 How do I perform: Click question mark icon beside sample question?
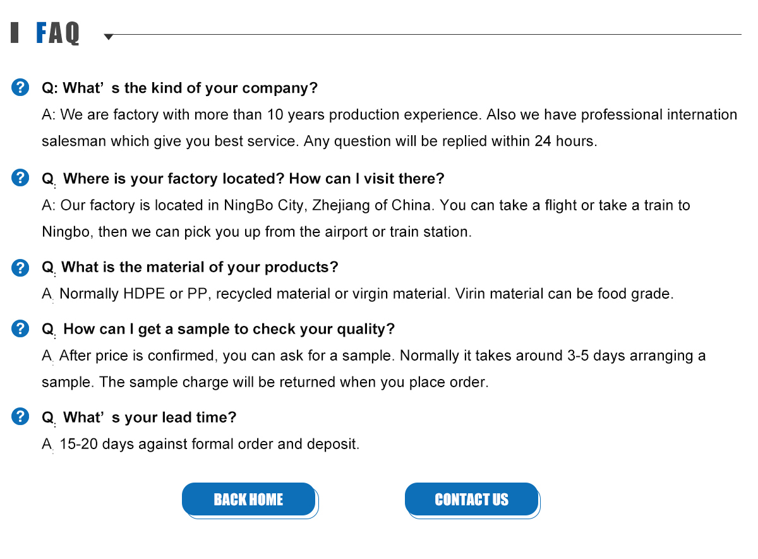(20, 328)
